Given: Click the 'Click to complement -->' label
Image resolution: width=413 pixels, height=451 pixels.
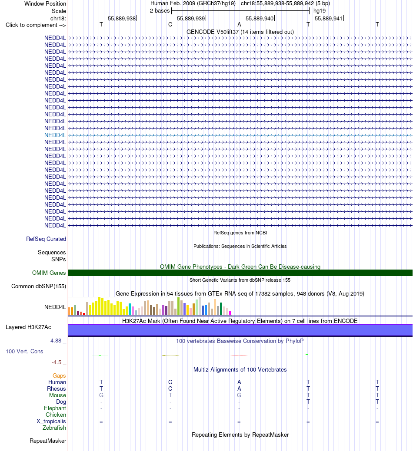Looking at the screenshot, I should 36,25.
